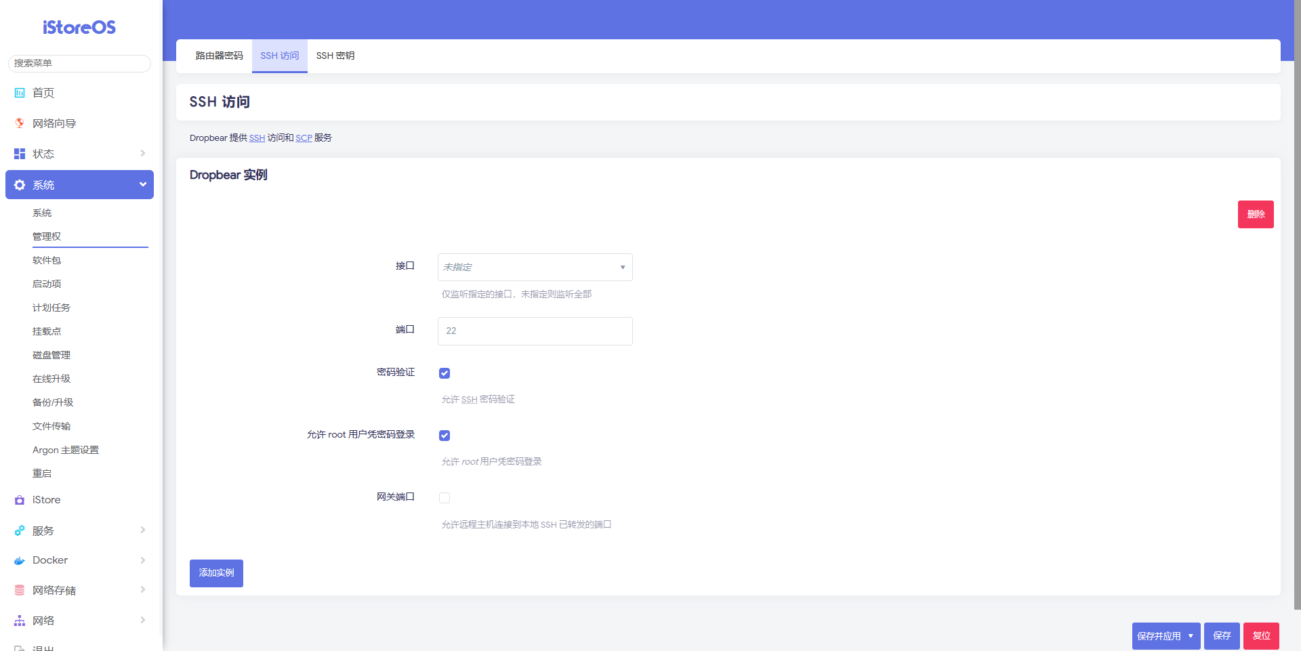Open the 接口 dropdown showing 未指定
The height and width of the screenshot is (651, 1301).
535,267
